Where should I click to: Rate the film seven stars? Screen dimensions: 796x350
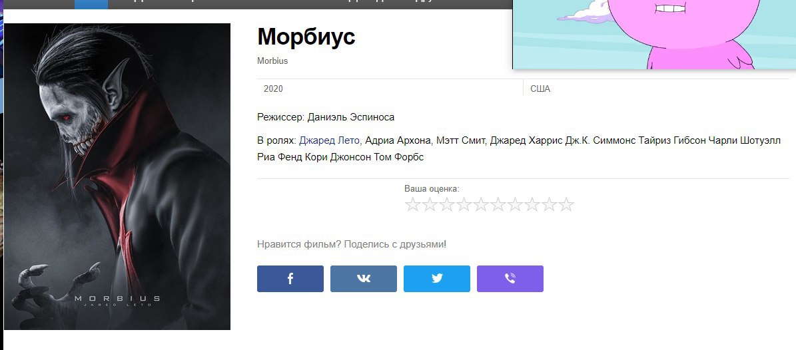[x=515, y=205]
